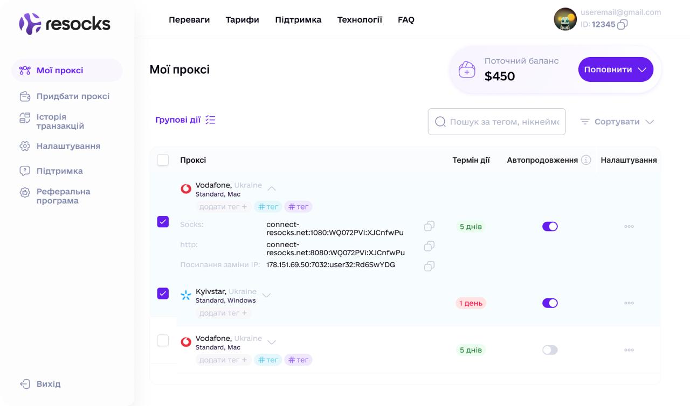Click the Autoprolongation info icon
690x406 pixels.
586,160
